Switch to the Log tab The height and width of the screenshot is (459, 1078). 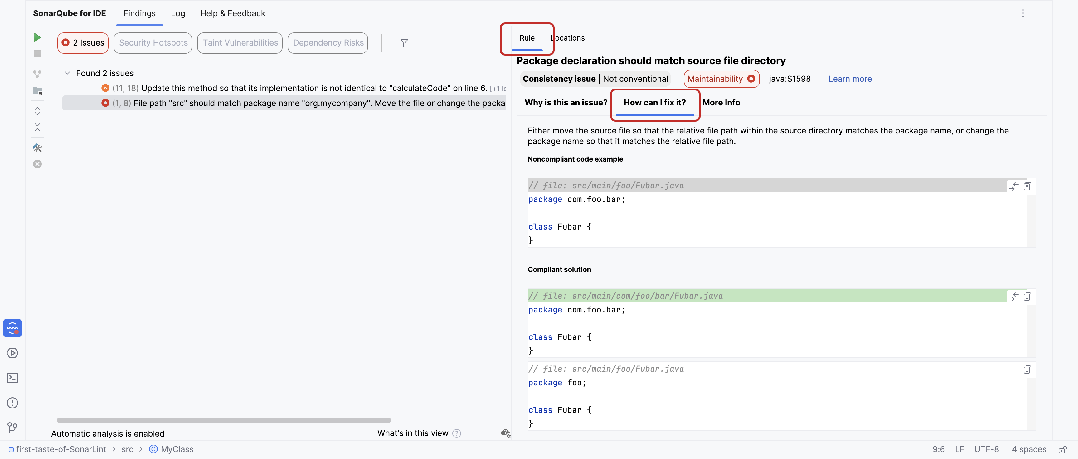tap(178, 13)
